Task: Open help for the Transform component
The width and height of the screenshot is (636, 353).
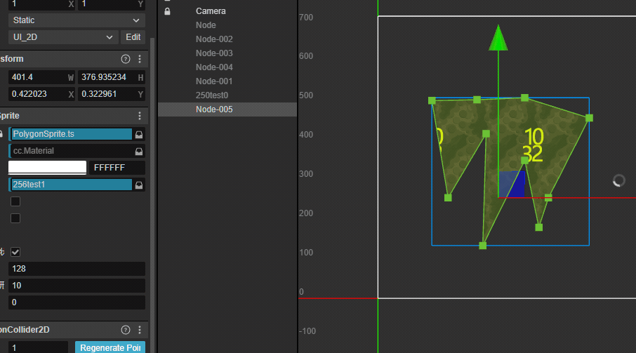Action: pyautogui.click(x=126, y=59)
